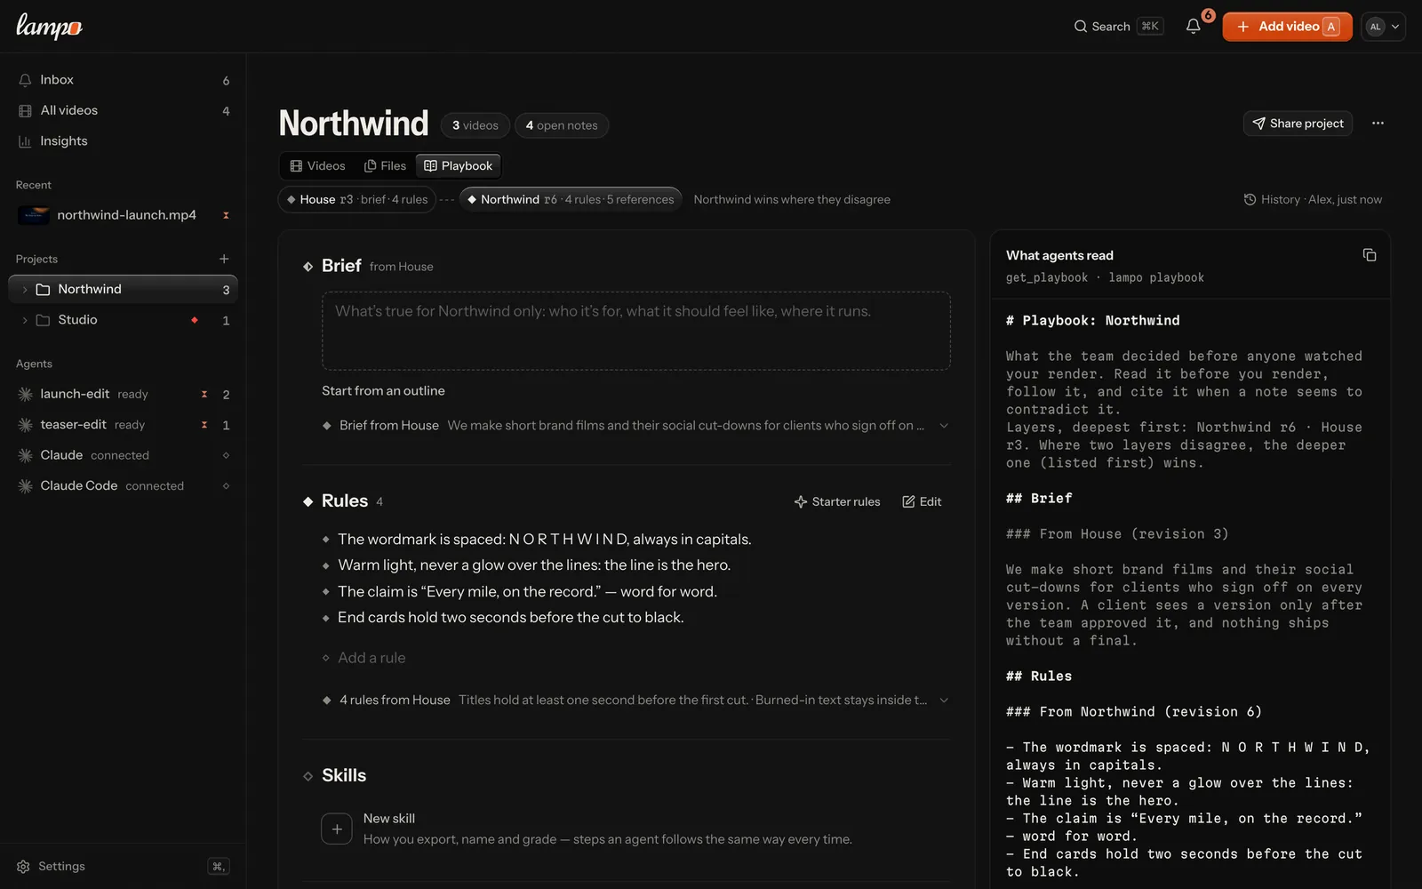Expand the Studio project chevron

(x=24, y=320)
